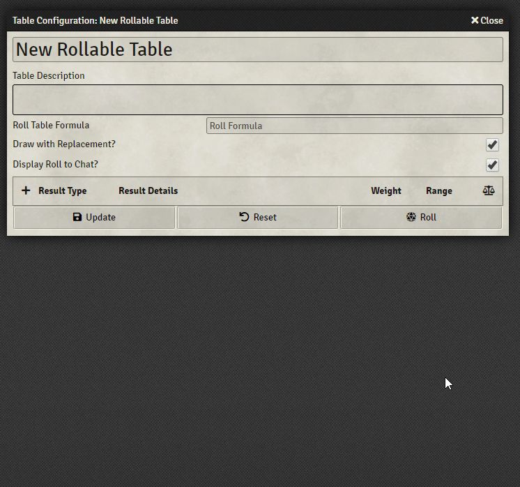
Task: Reset the rollable table
Action: 258,218
